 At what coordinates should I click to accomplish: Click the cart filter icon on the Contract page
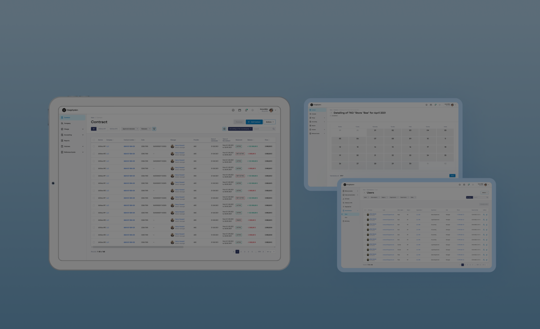click(x=154, y=129)
